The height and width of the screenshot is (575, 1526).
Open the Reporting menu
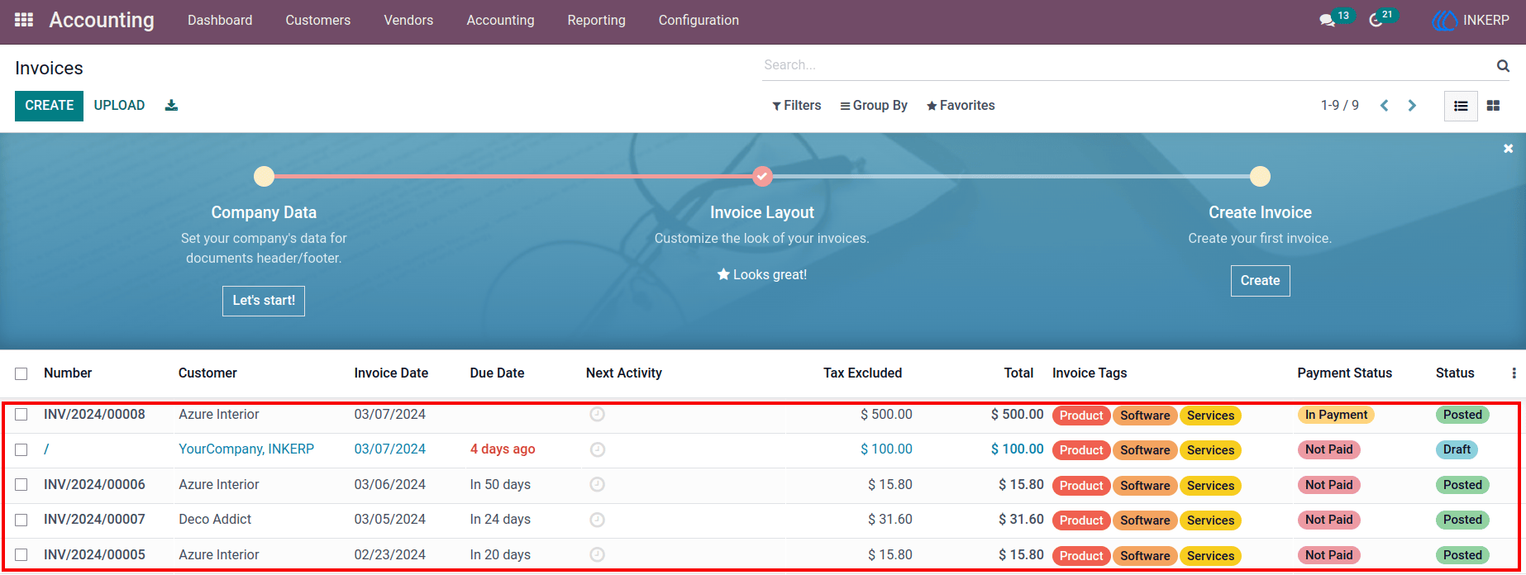(597, 20)
